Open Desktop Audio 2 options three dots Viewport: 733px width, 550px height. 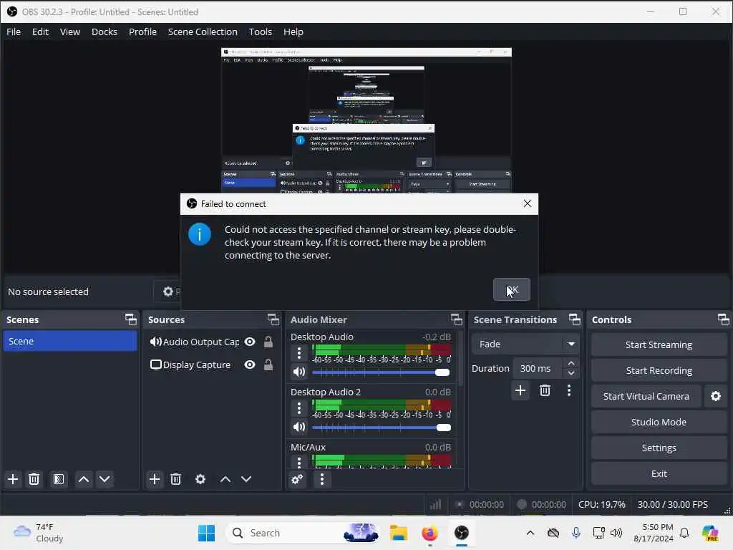[x=299, y=408]
